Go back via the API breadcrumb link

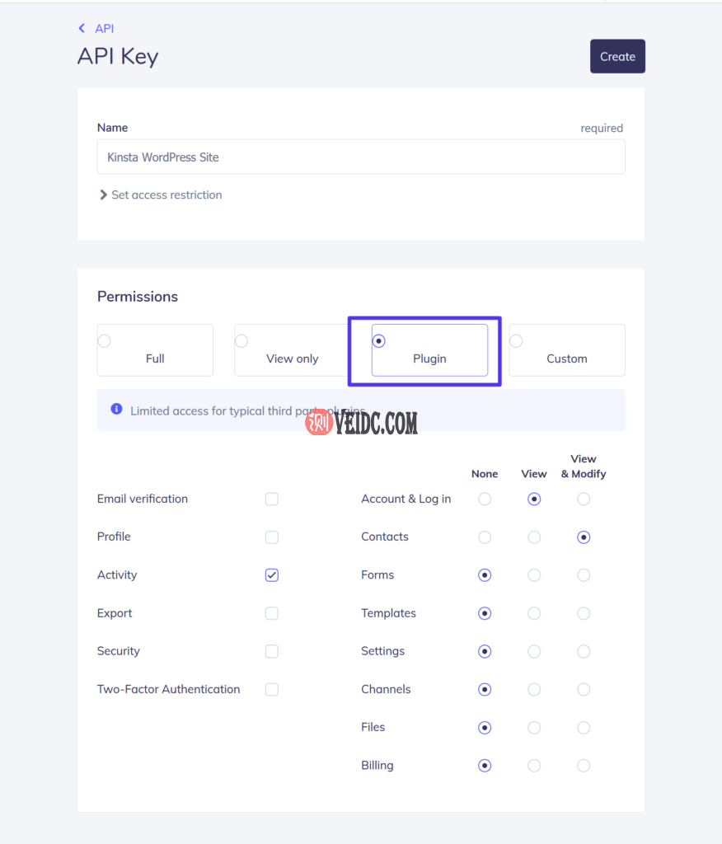[x=104, y=28]
